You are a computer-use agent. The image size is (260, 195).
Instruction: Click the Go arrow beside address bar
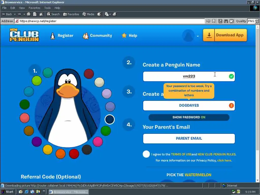coord(208,21)
